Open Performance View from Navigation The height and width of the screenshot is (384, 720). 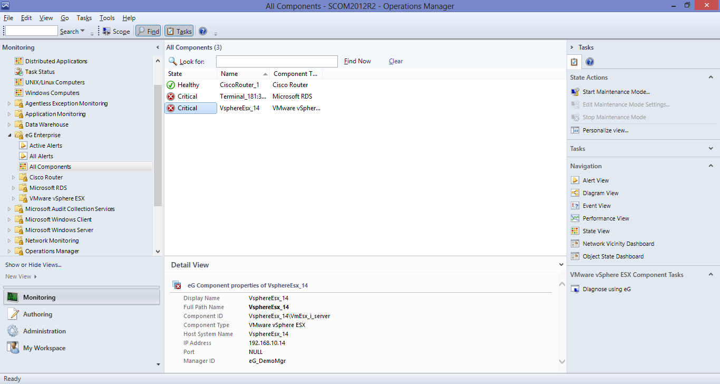(606, 218)
